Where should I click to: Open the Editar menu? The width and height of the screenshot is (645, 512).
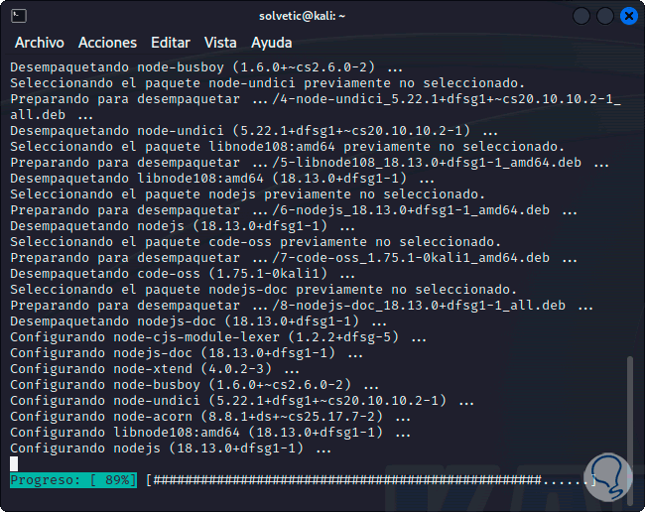pos(171,43)
